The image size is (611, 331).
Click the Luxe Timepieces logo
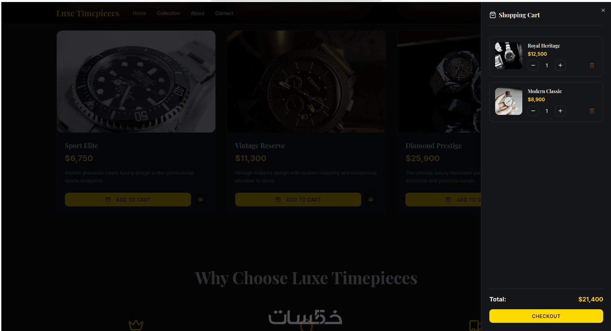click(x=88, y=13)
